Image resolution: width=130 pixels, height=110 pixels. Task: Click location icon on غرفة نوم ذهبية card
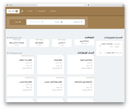click(91, 66)
